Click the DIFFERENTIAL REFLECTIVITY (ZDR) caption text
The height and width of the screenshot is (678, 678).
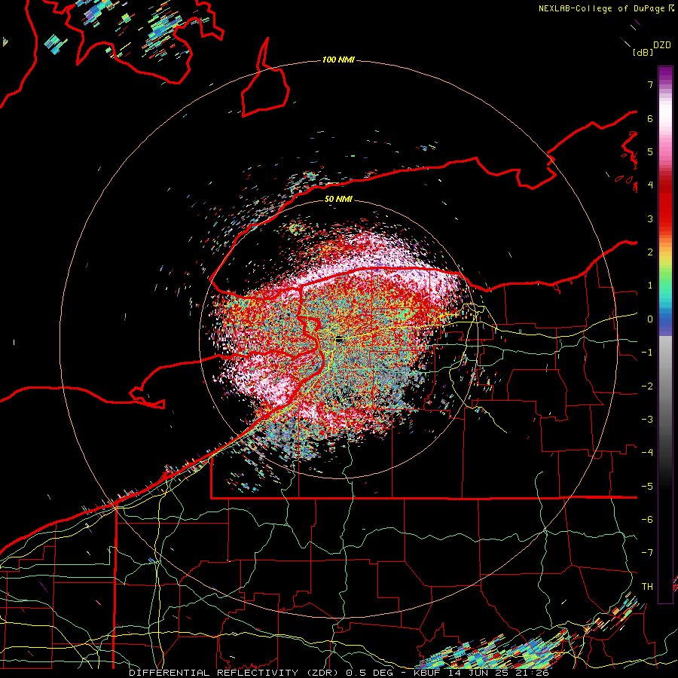pos(235,673)
